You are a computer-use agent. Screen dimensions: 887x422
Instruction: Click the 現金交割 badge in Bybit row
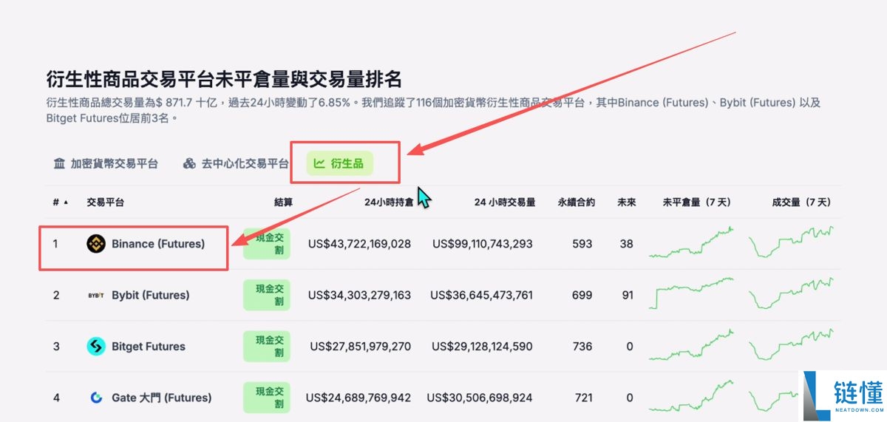267,295
